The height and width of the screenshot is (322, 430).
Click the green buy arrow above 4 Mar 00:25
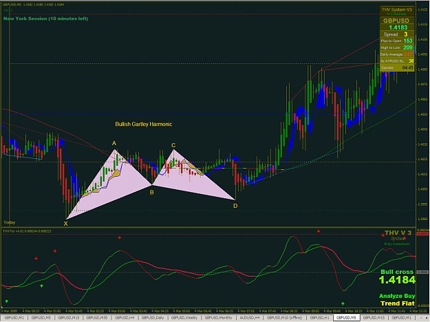(41, 286)
